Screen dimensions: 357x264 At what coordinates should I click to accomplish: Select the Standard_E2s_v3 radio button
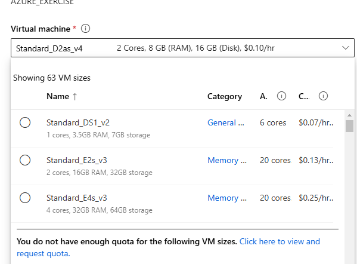[x=25, y=160]
